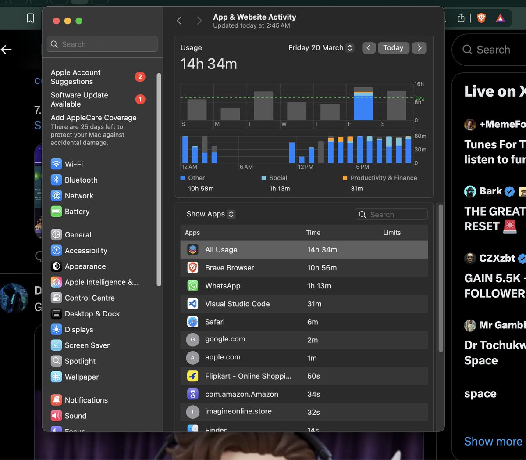Click the back arrow on X page
526x460 pixels.
click(6, 50)
